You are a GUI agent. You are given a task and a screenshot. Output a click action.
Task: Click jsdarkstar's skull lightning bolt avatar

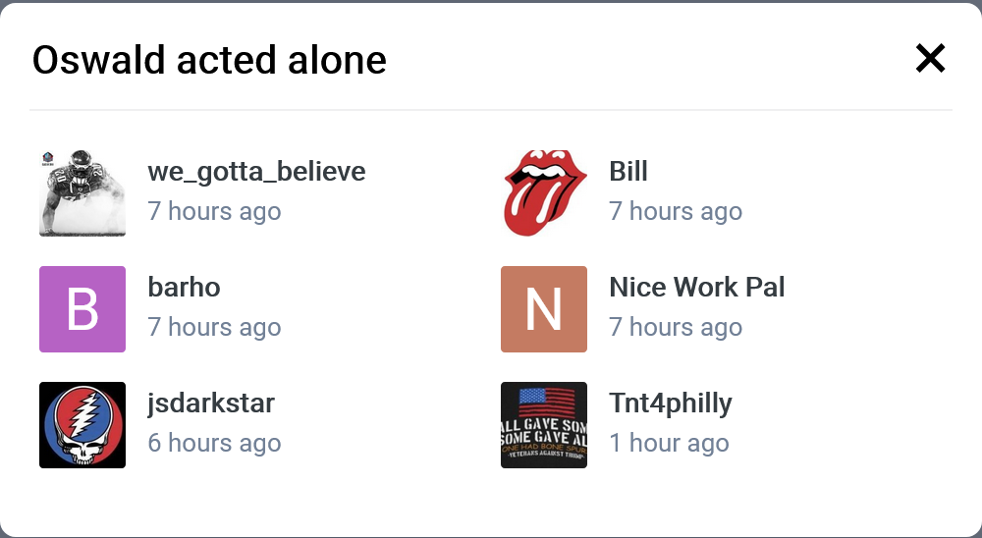[x=82, y=425]
